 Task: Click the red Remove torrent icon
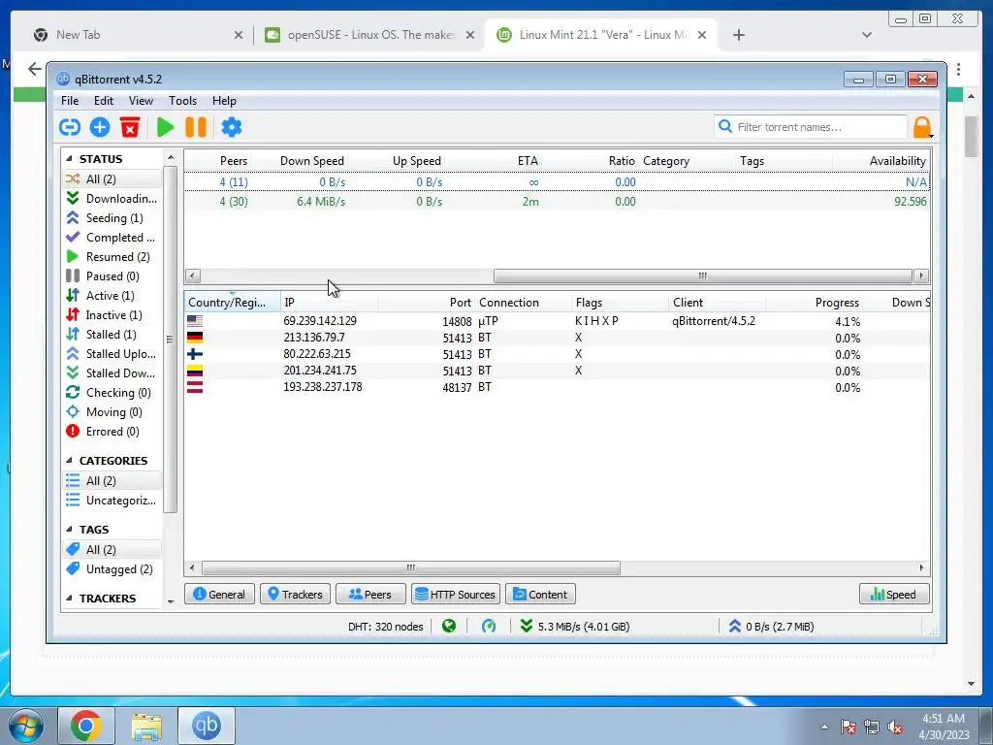click(130, 127)
